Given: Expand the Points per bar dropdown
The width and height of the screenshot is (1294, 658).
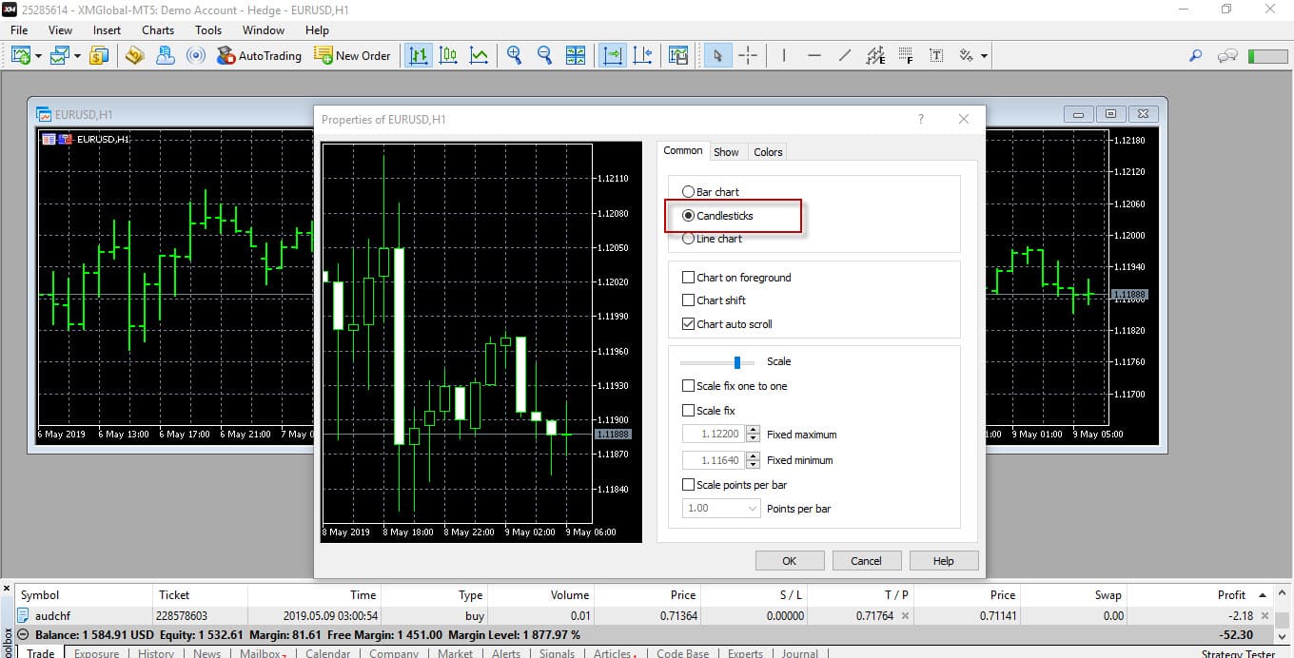Looking at the screenshot, I should [x=751, y=509].
